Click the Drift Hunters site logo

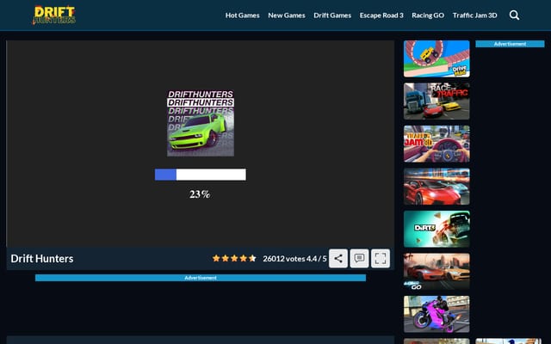click(54, 15)
